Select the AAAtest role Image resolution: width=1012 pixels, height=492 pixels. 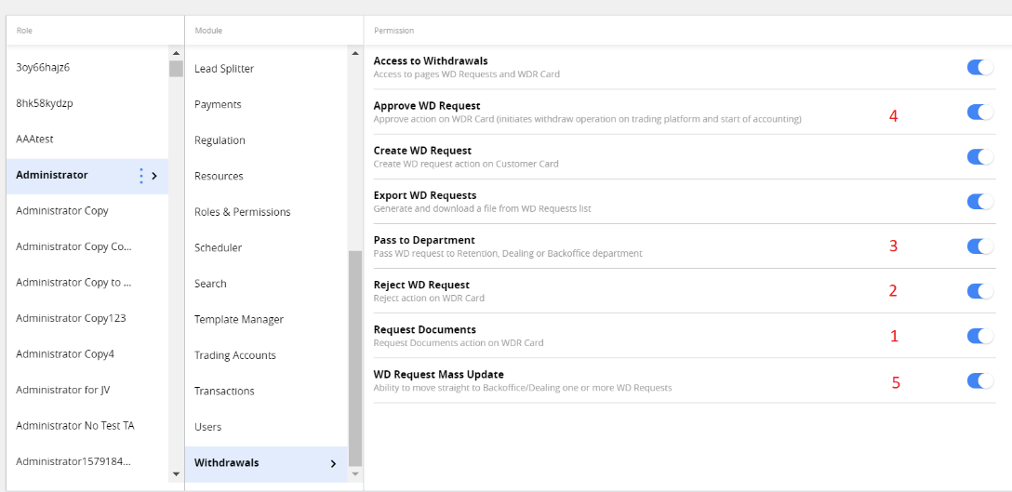87,139
